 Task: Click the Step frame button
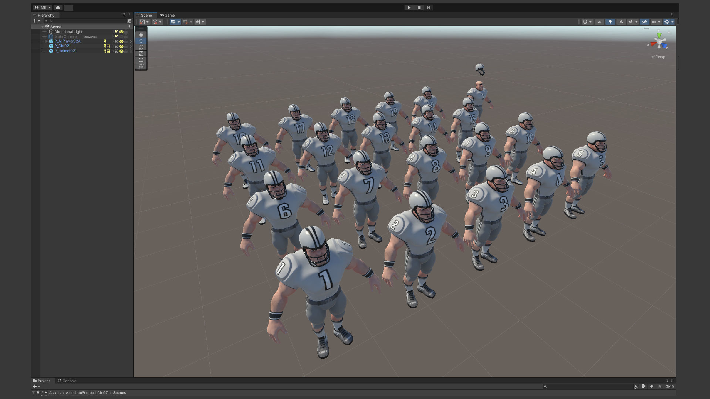coord(429,7)
